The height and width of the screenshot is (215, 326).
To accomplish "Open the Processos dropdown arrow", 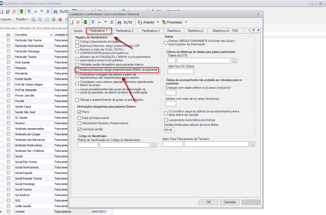I will pos(186,22).
